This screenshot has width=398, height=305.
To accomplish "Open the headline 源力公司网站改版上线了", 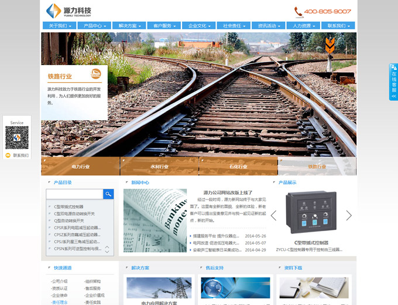I will [x=228, y=192].
